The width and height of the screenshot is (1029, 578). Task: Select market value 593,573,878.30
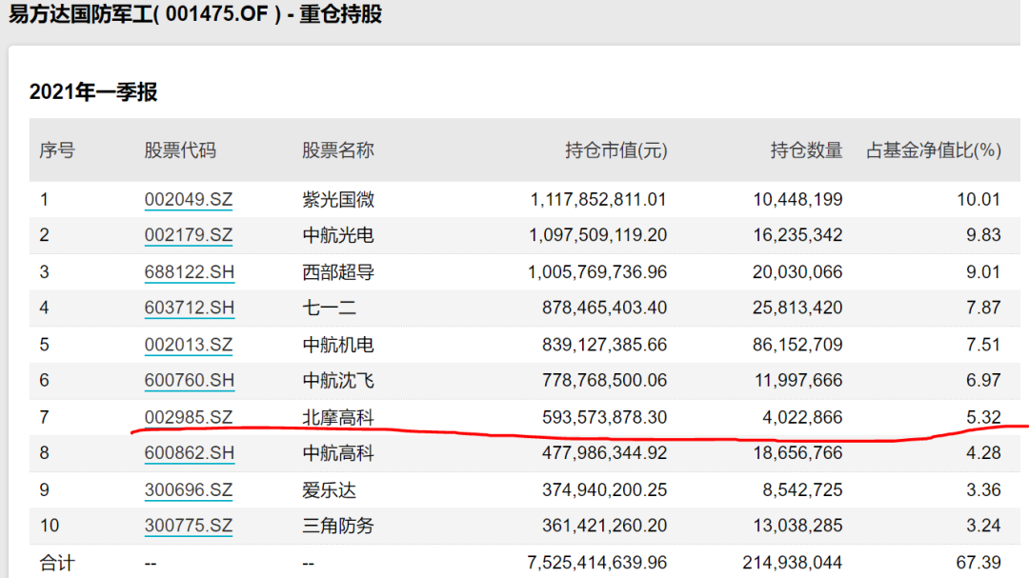point(604,417)
